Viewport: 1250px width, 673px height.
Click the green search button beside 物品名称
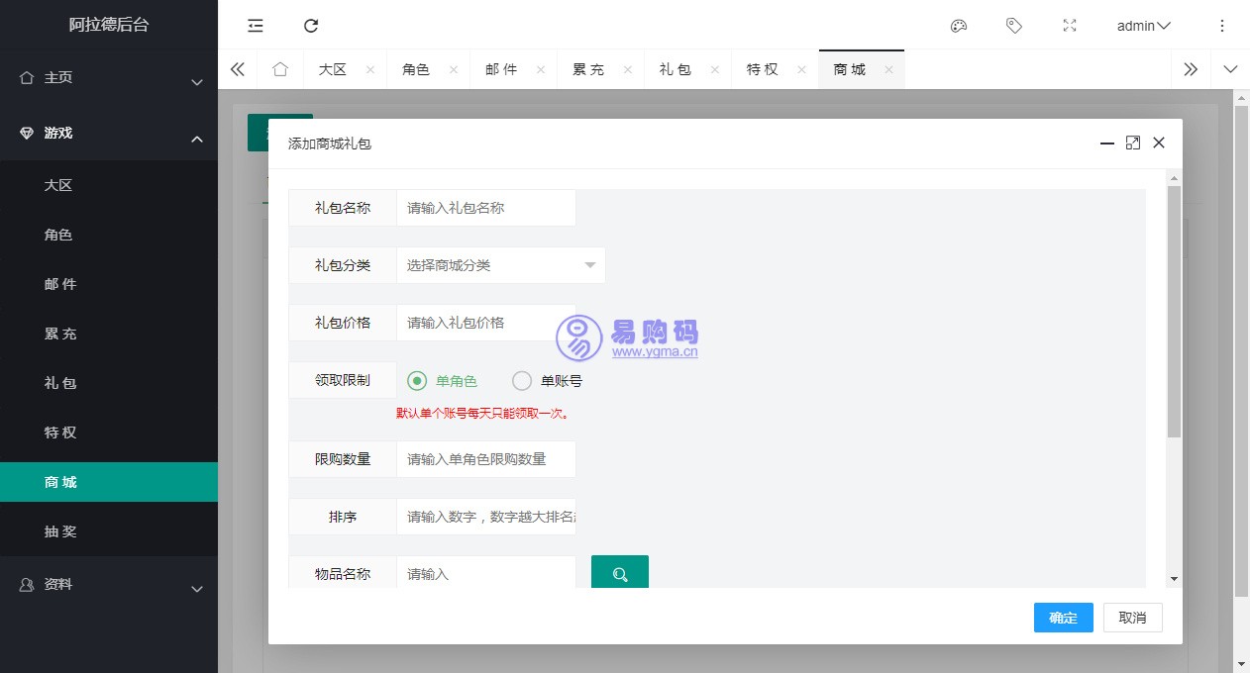point(619,574)
